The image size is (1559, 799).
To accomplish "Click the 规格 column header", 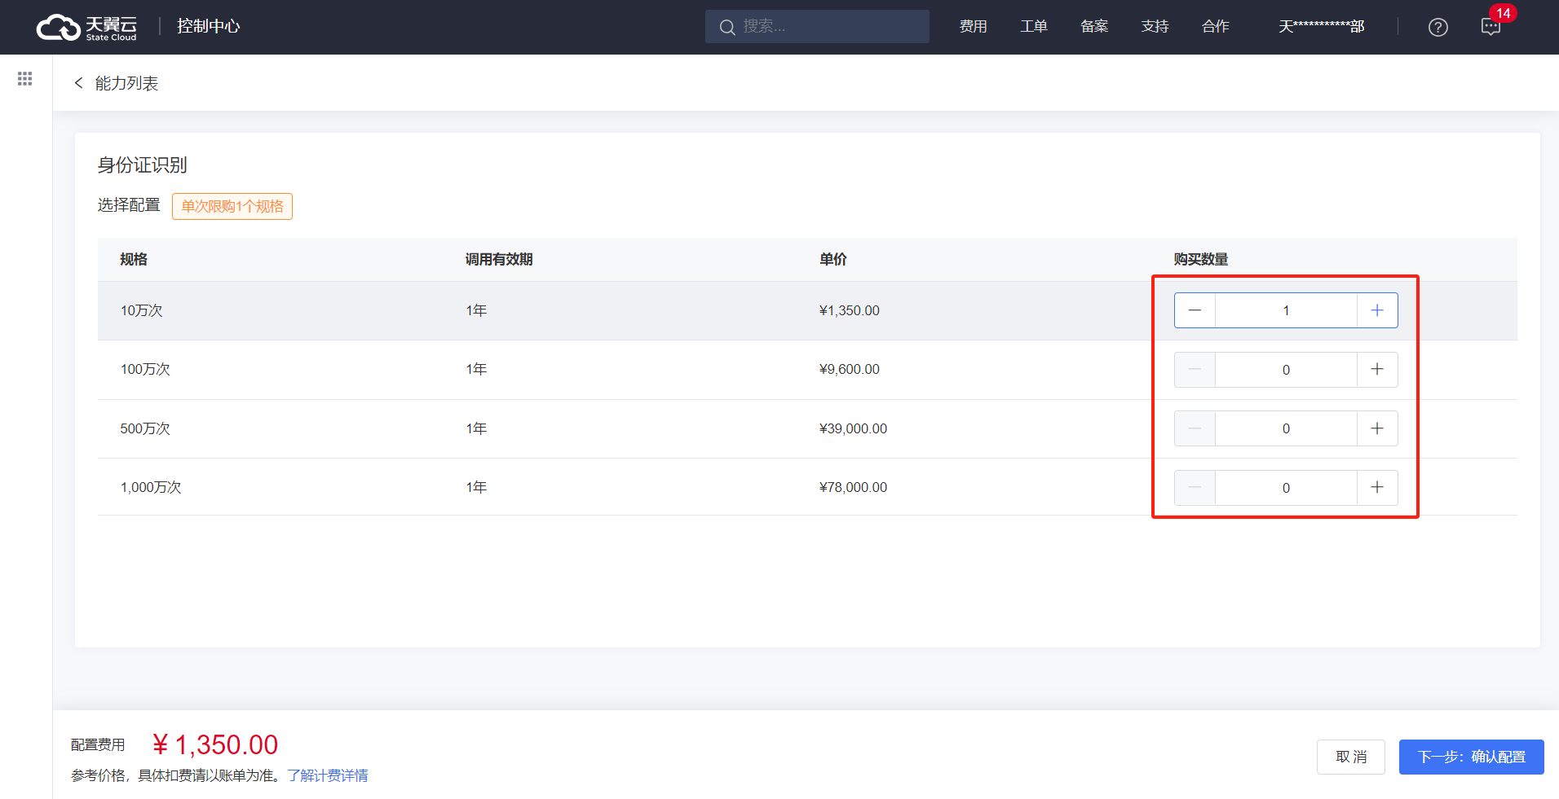I will (x=134, y=259).
